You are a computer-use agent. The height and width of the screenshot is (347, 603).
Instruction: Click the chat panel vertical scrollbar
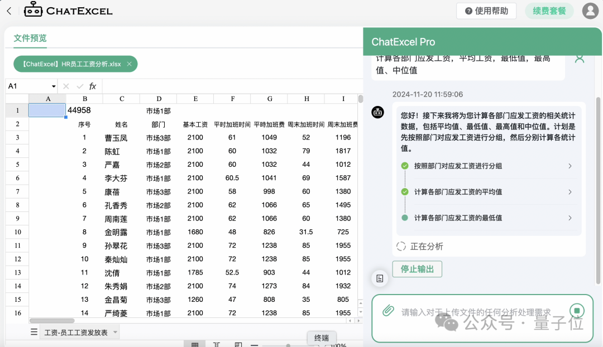[x=598, y=191]
